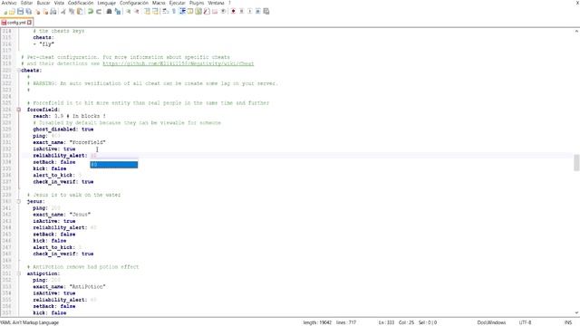Place cursor on ghost_disabled: true line
The height and width of the screenshot is (326, 580).
click(63, 129)
